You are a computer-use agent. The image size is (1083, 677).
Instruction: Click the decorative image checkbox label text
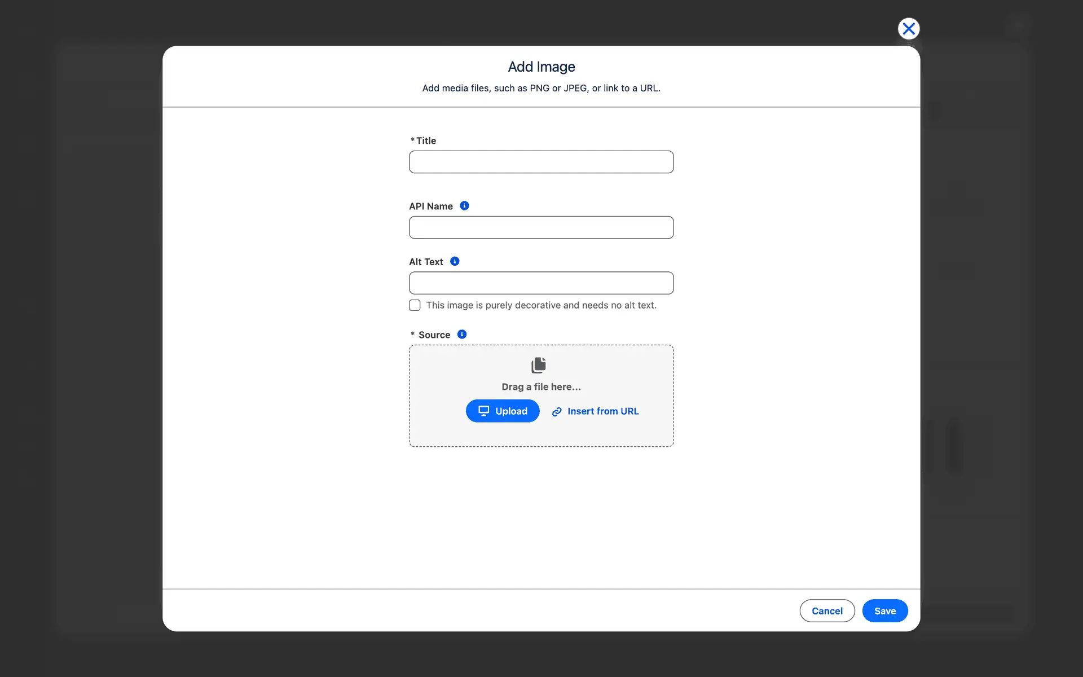click(541, 305)
